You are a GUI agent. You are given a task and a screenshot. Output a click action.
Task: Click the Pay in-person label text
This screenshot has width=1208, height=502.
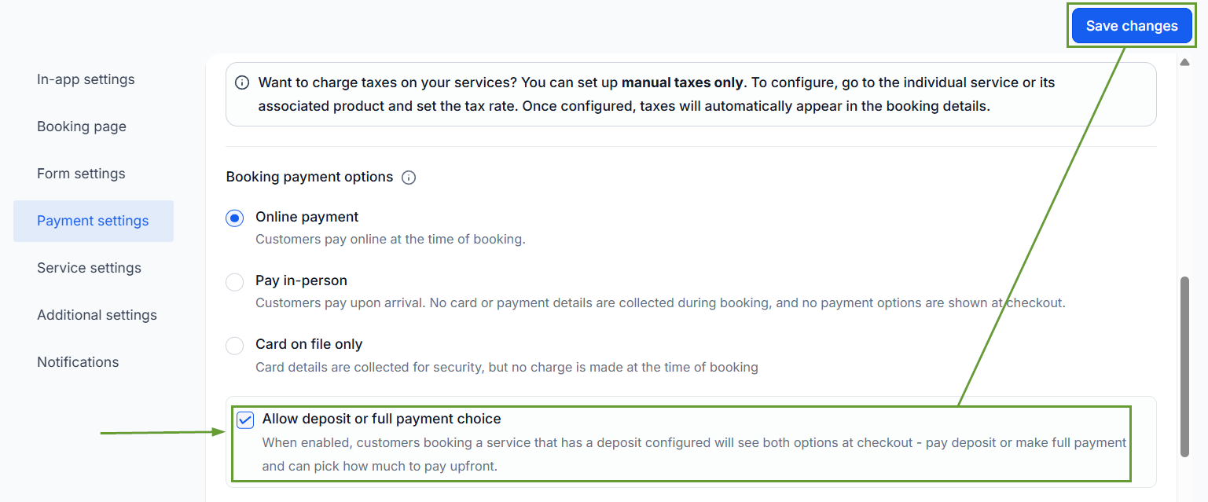[301, 280]
